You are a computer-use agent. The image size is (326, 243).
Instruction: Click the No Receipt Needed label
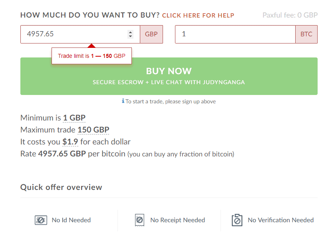point(178,220)
